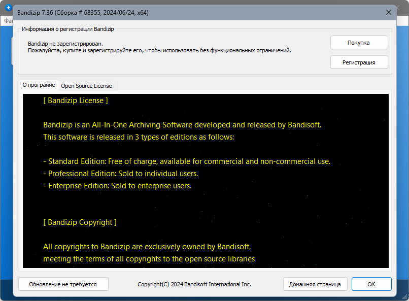Click the 'Bandizip не зарегистрирован' message
Screen dimensions: 409x301
pyautogui.click(x=65, y=44)
